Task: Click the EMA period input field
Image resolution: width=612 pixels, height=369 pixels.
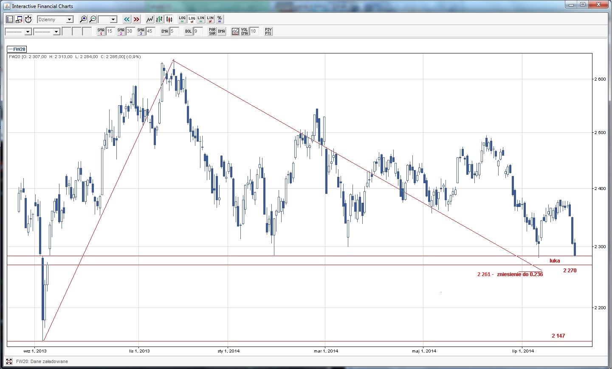Action: pos(174,31)
